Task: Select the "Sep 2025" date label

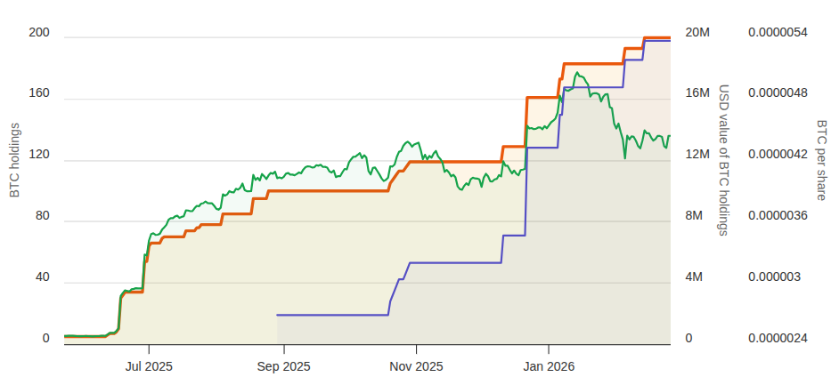Action: pyautogui.click(x=283, y=365)
